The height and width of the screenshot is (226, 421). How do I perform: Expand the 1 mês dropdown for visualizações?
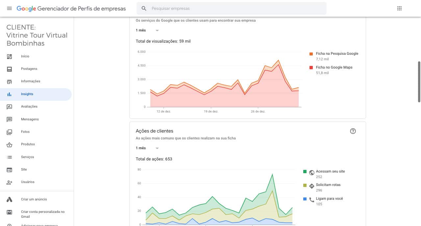pyautogui.click(x=147, y=30)
